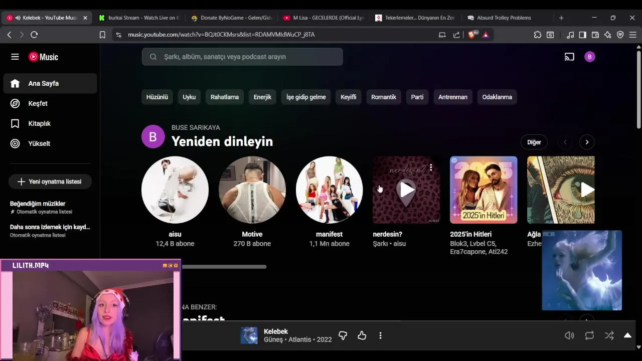642x361 pixels.
Task: Open Yükselt in the sidebar
Action: tap(50, 143)
